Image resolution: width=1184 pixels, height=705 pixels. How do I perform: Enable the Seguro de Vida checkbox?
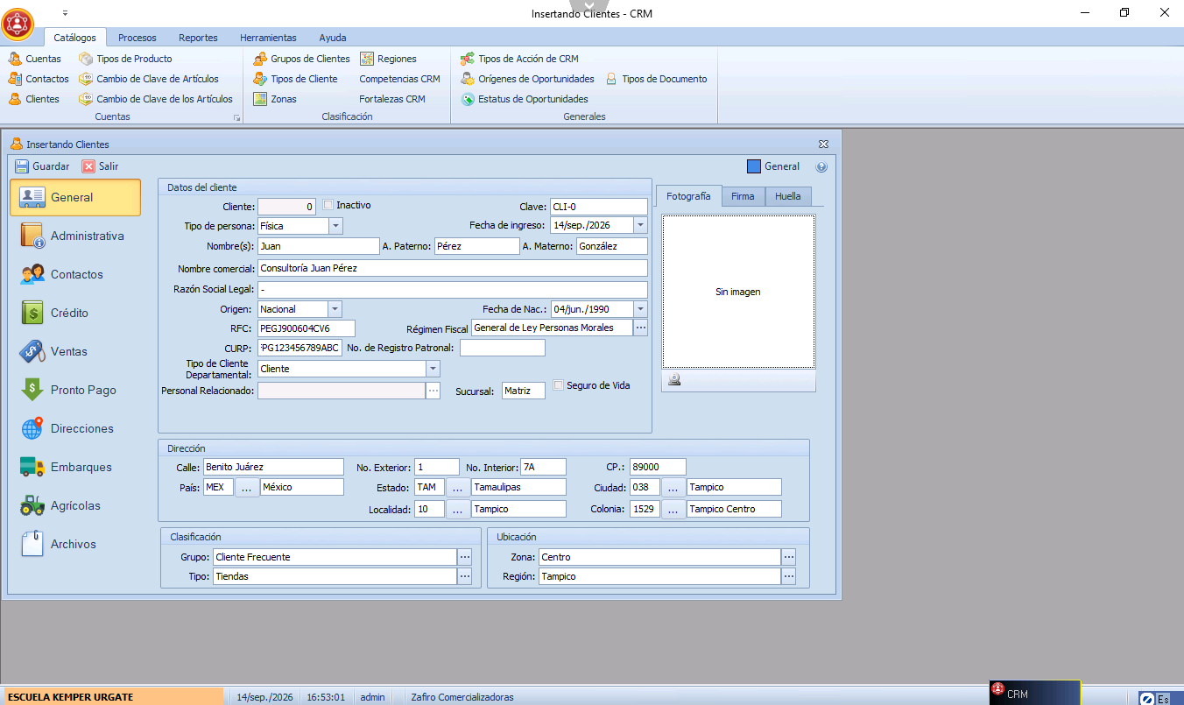(558, 385)
